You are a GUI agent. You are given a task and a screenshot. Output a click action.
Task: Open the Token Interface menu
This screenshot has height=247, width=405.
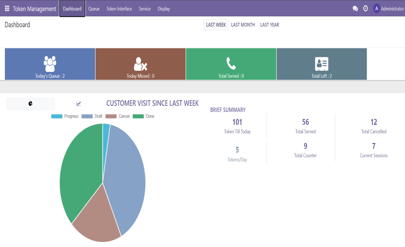[x=119, y=9]
